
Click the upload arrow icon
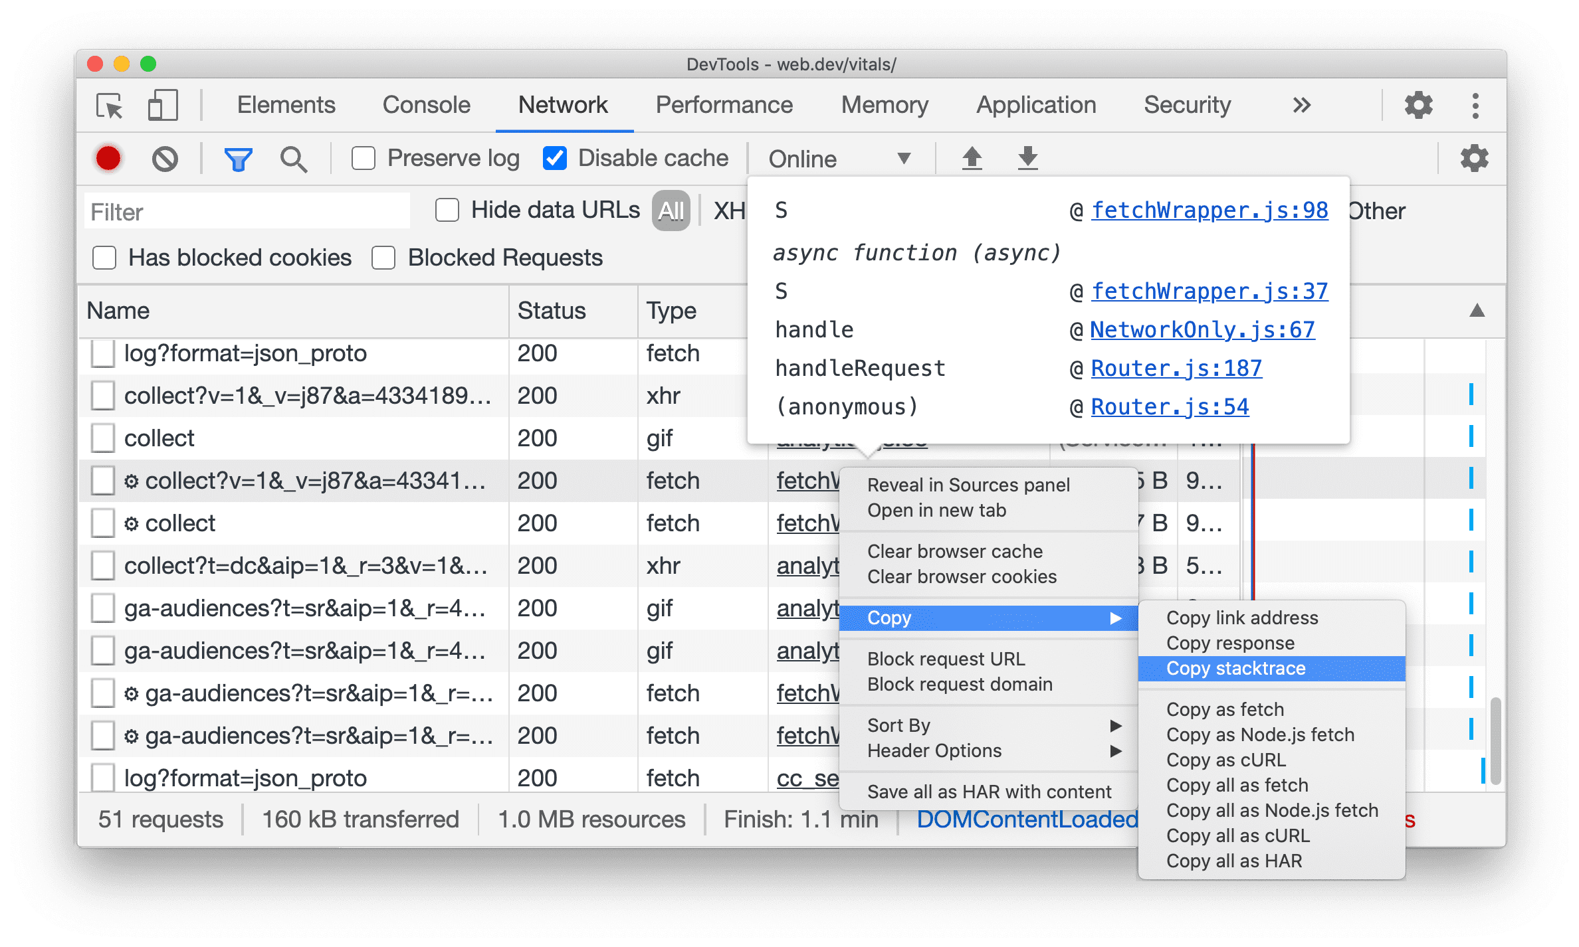pos(971,158)
